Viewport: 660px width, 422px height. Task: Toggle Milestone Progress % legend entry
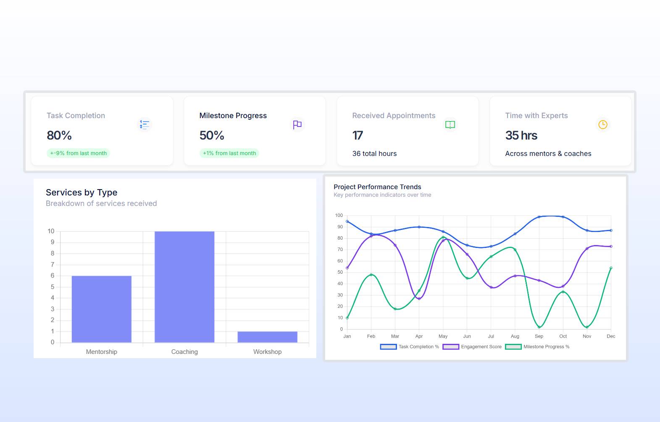click(x=537, y=347)
